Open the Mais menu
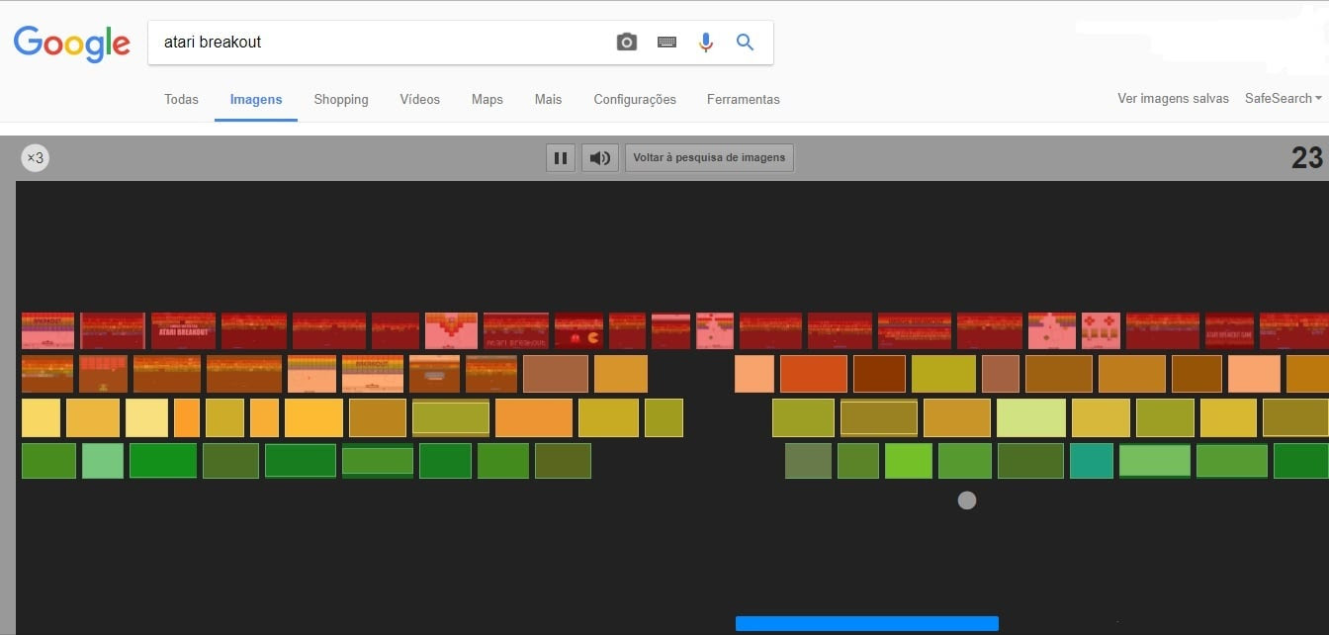 pyautogui.click(x=548, y=99)
